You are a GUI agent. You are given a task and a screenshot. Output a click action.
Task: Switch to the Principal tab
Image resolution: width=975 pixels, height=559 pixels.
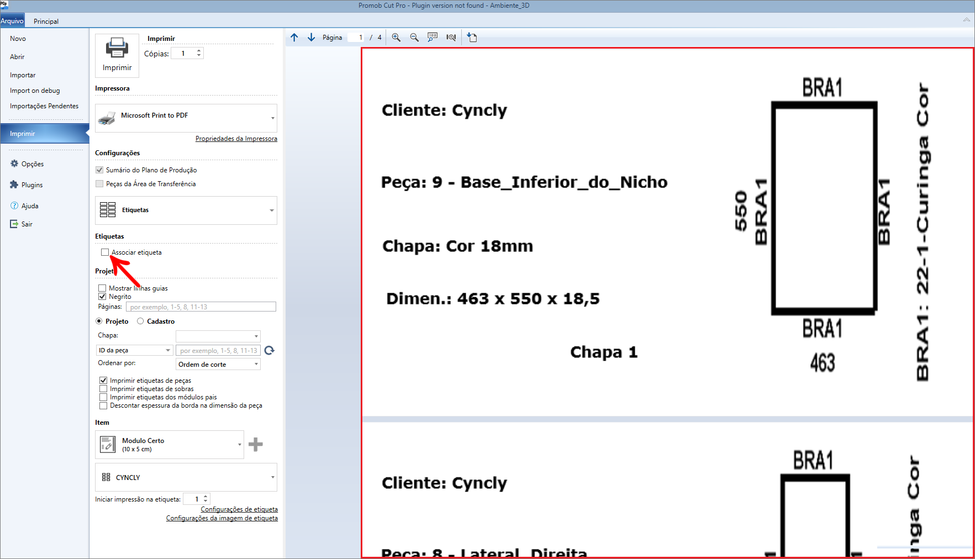(46, 22)
